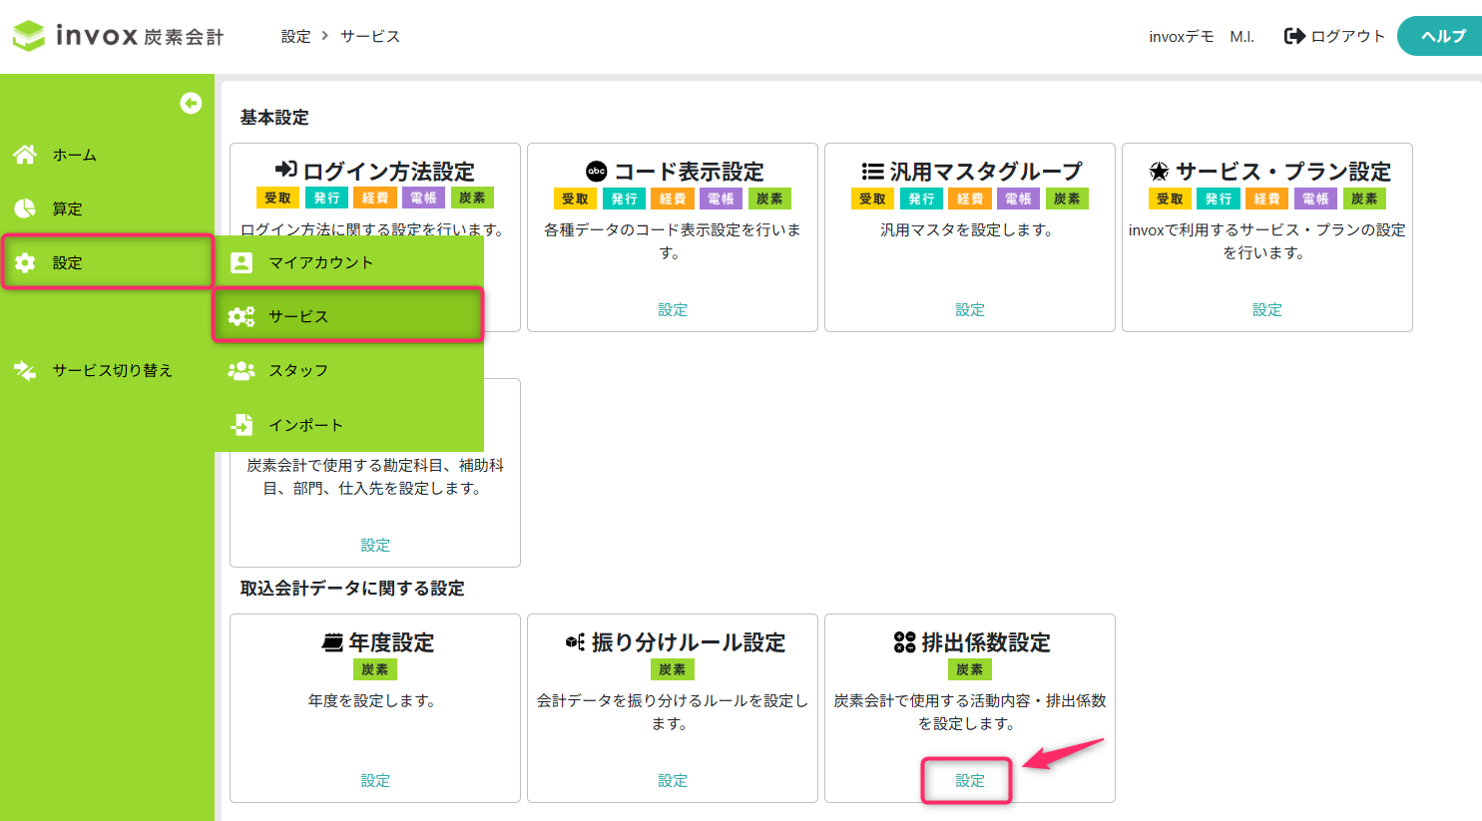The height and width of the screenshot is (821, 1482).
Task: Click the サービス gears icon in the submenu
Action: click(242, 316)
